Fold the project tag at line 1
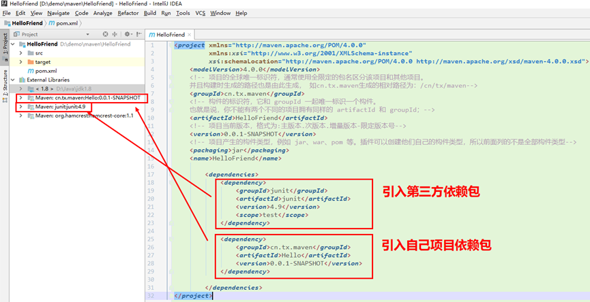The height and width of the screenshot is (302, 590). coord(171,46)
